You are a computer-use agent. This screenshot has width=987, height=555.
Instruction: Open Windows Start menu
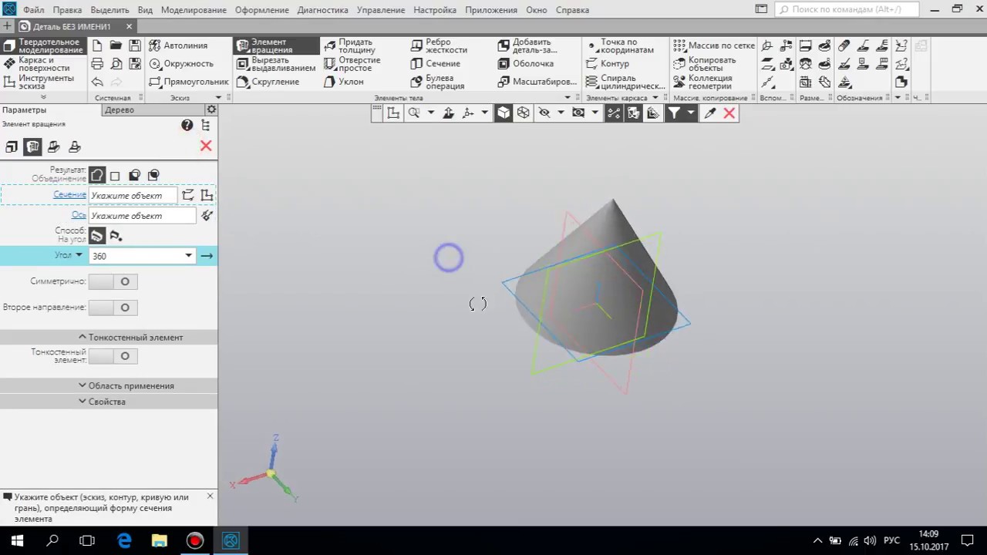[17, 541]
